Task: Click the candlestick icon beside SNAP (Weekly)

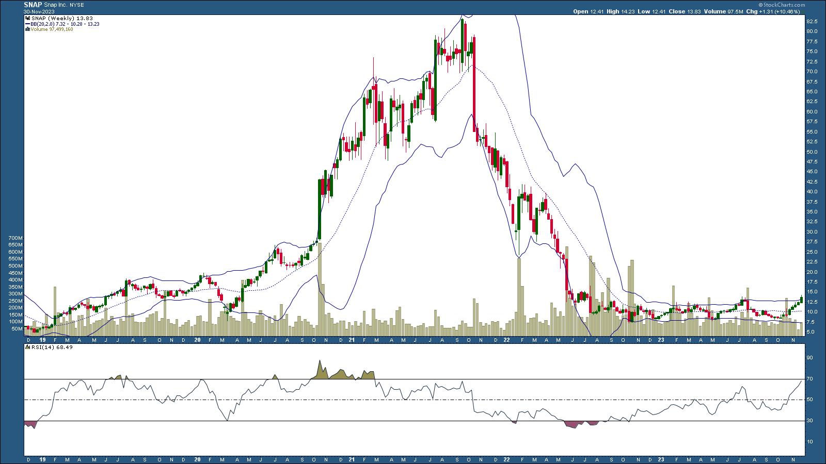Action: [x=27, y=18]
